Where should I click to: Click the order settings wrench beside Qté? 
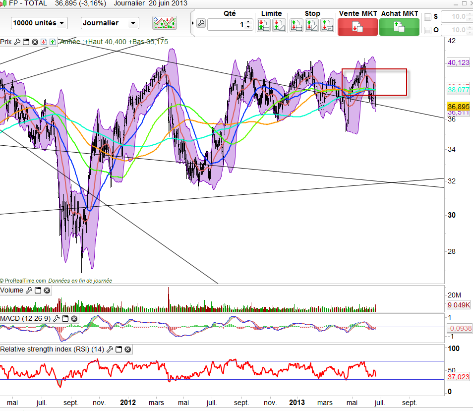[201, 23]
